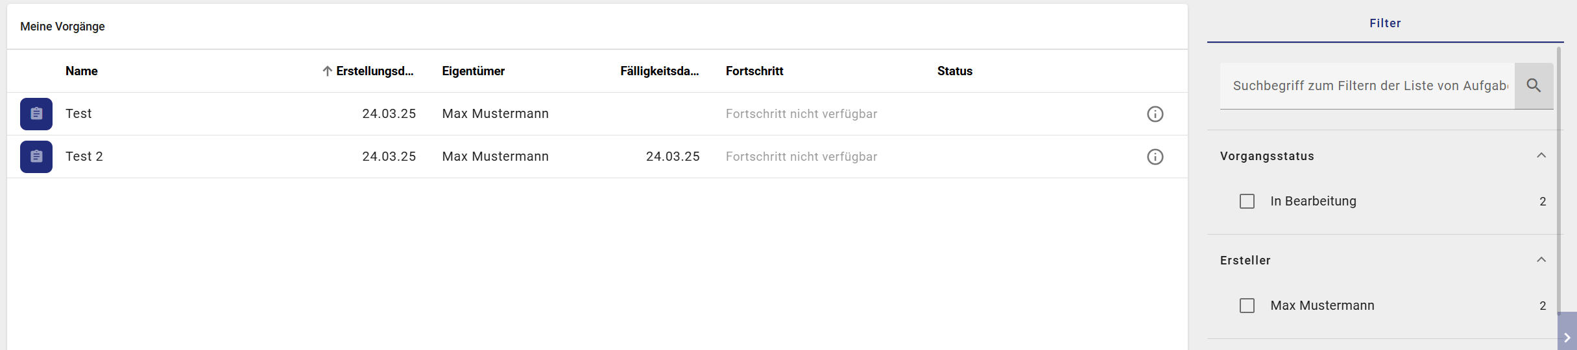
Task: Sort by the Status column header
Action: tap(954, 71)
